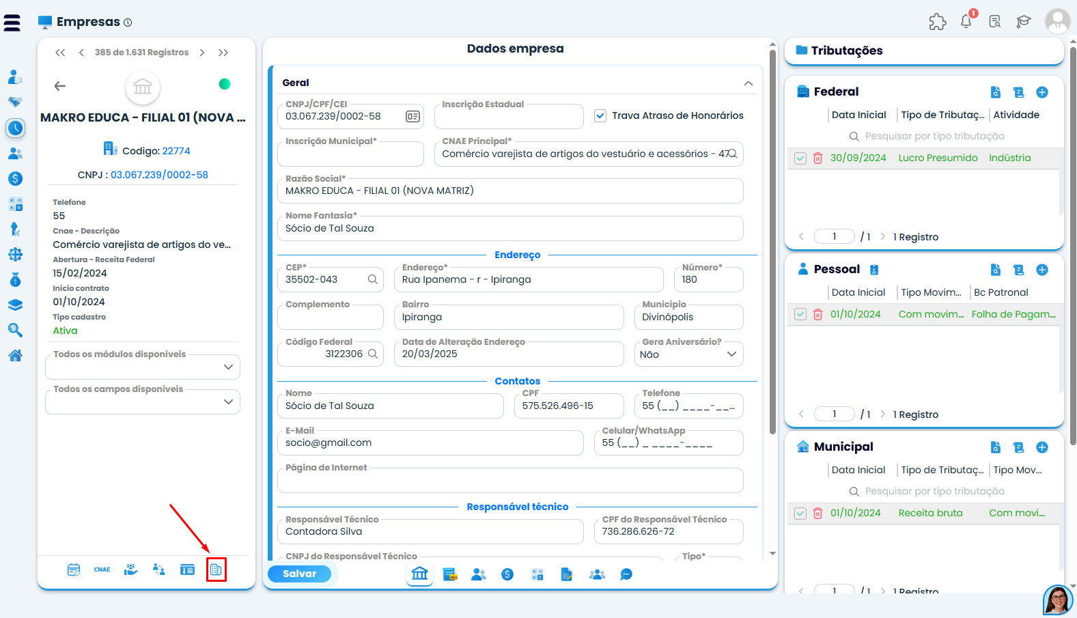Open the calculator module in left sidebar
The width and height of the screenshot is (1077, 618).
tap(15, 203)
